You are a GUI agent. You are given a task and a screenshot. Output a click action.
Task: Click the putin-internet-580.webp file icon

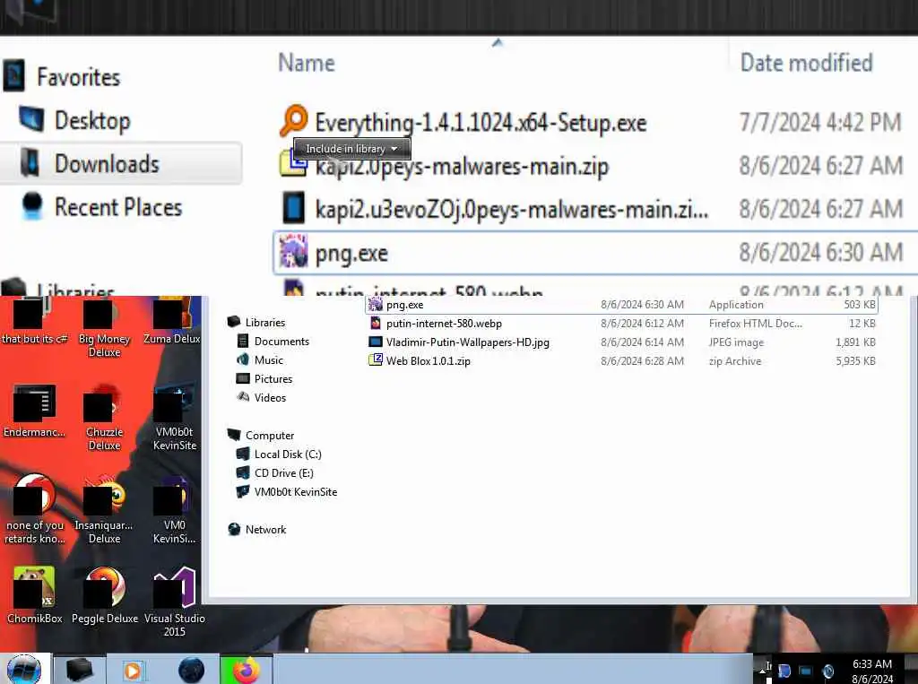coord(376,324)
